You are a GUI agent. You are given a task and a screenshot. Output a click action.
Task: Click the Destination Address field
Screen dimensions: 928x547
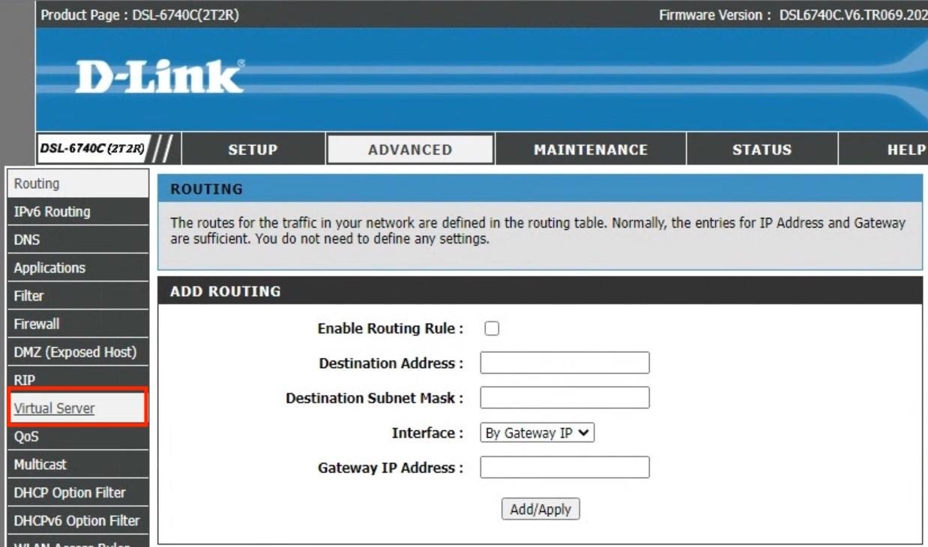click(x=564, y=363)
